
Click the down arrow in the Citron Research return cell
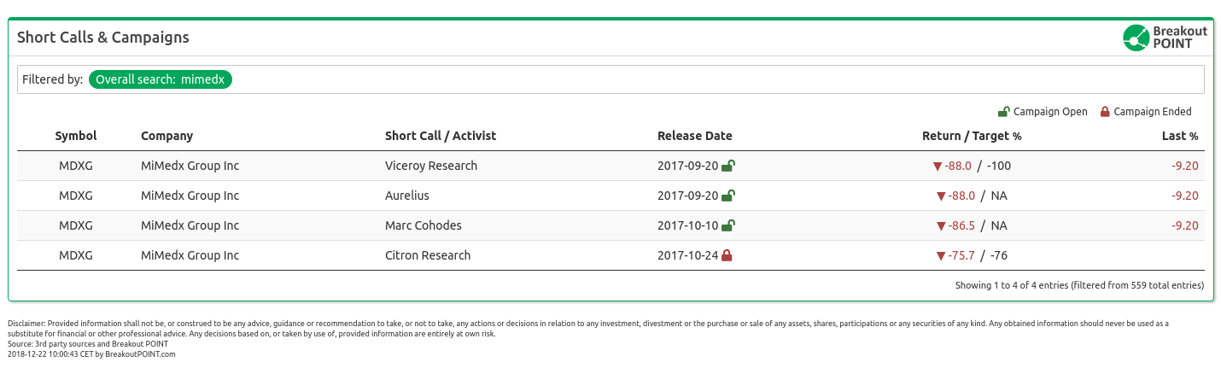941,256
